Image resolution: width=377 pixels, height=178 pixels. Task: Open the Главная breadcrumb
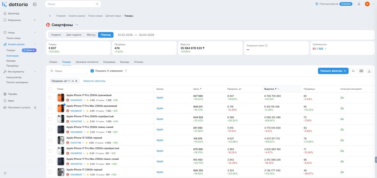tap(61, 16)
